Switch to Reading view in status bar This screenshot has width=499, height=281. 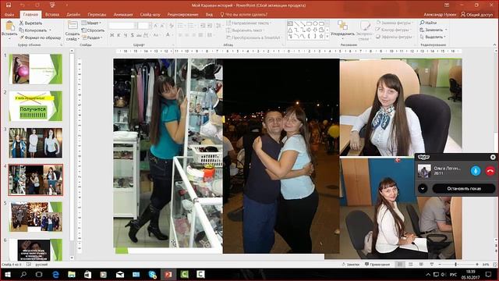(421, 265)
